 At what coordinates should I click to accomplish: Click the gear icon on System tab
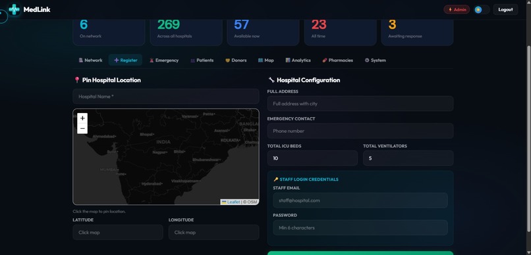click(x=367, y=60)
